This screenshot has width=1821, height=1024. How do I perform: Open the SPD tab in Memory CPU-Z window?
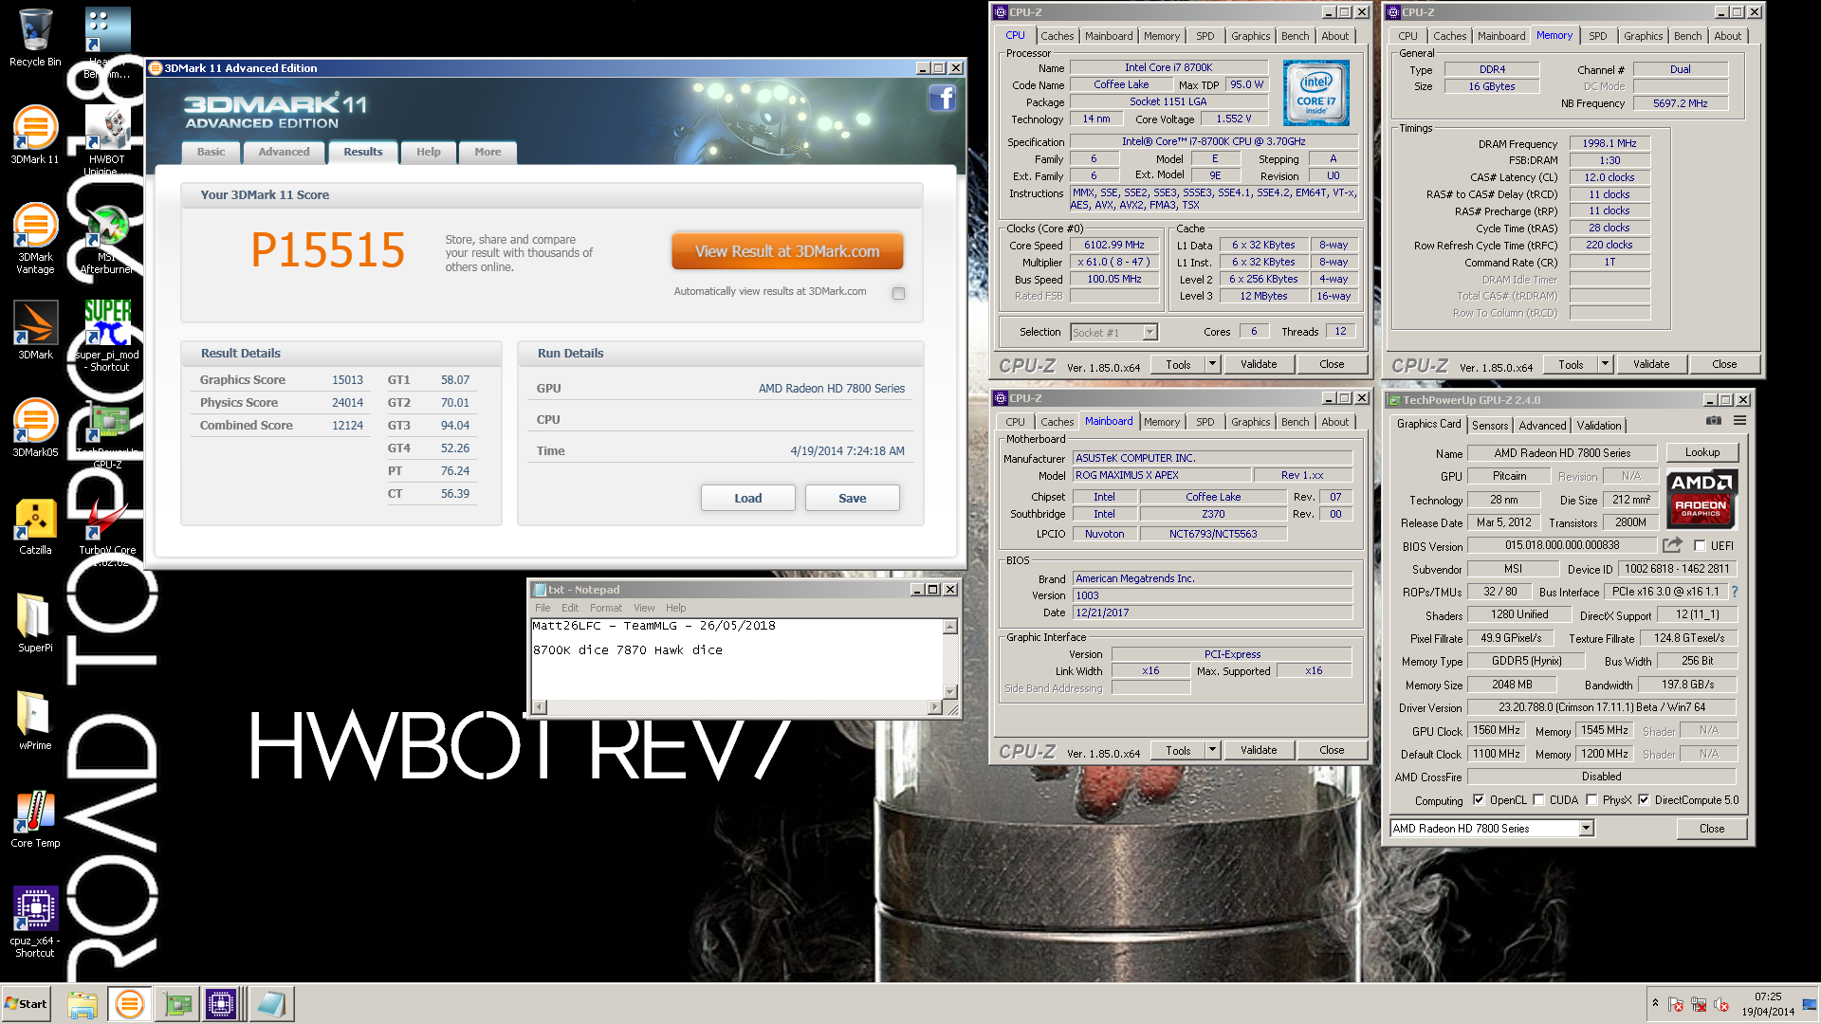(x=1597, y=36)
